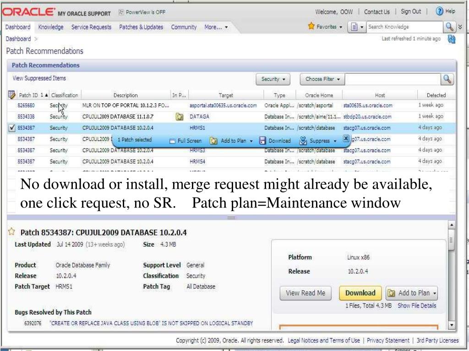Click bug number 6392076

pos(33,323)
